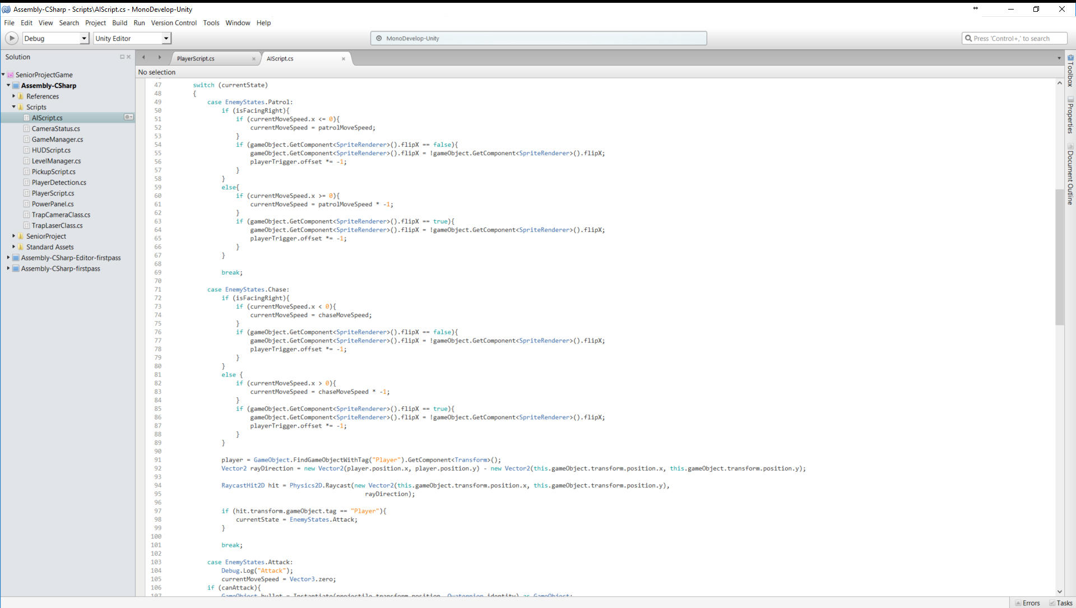
Task: Auto-hide the Solution pad using the square icon
Action: (122, 57)
